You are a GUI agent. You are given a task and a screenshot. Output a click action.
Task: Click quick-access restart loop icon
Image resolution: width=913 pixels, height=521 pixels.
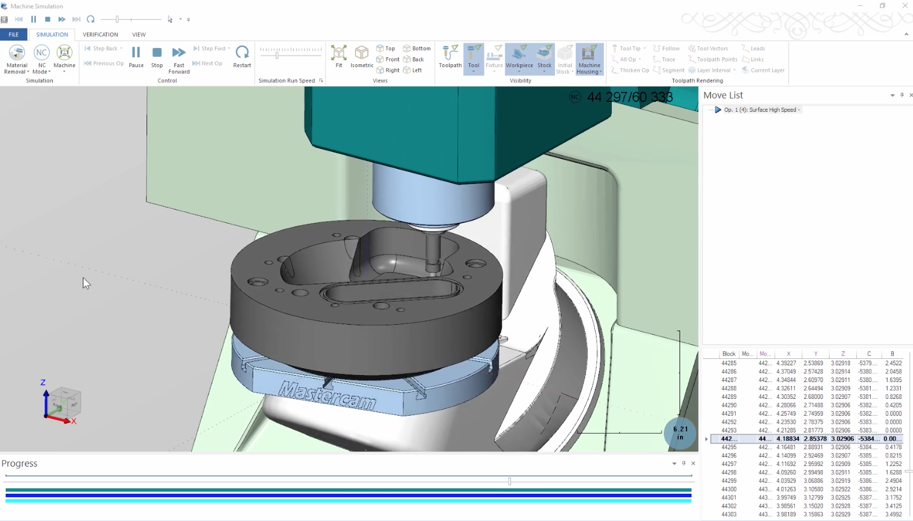(x=90, y=19)
